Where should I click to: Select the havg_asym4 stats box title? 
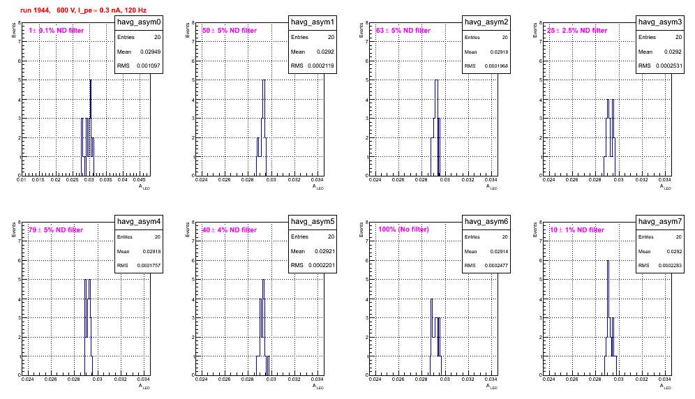[x=139, y=221]
